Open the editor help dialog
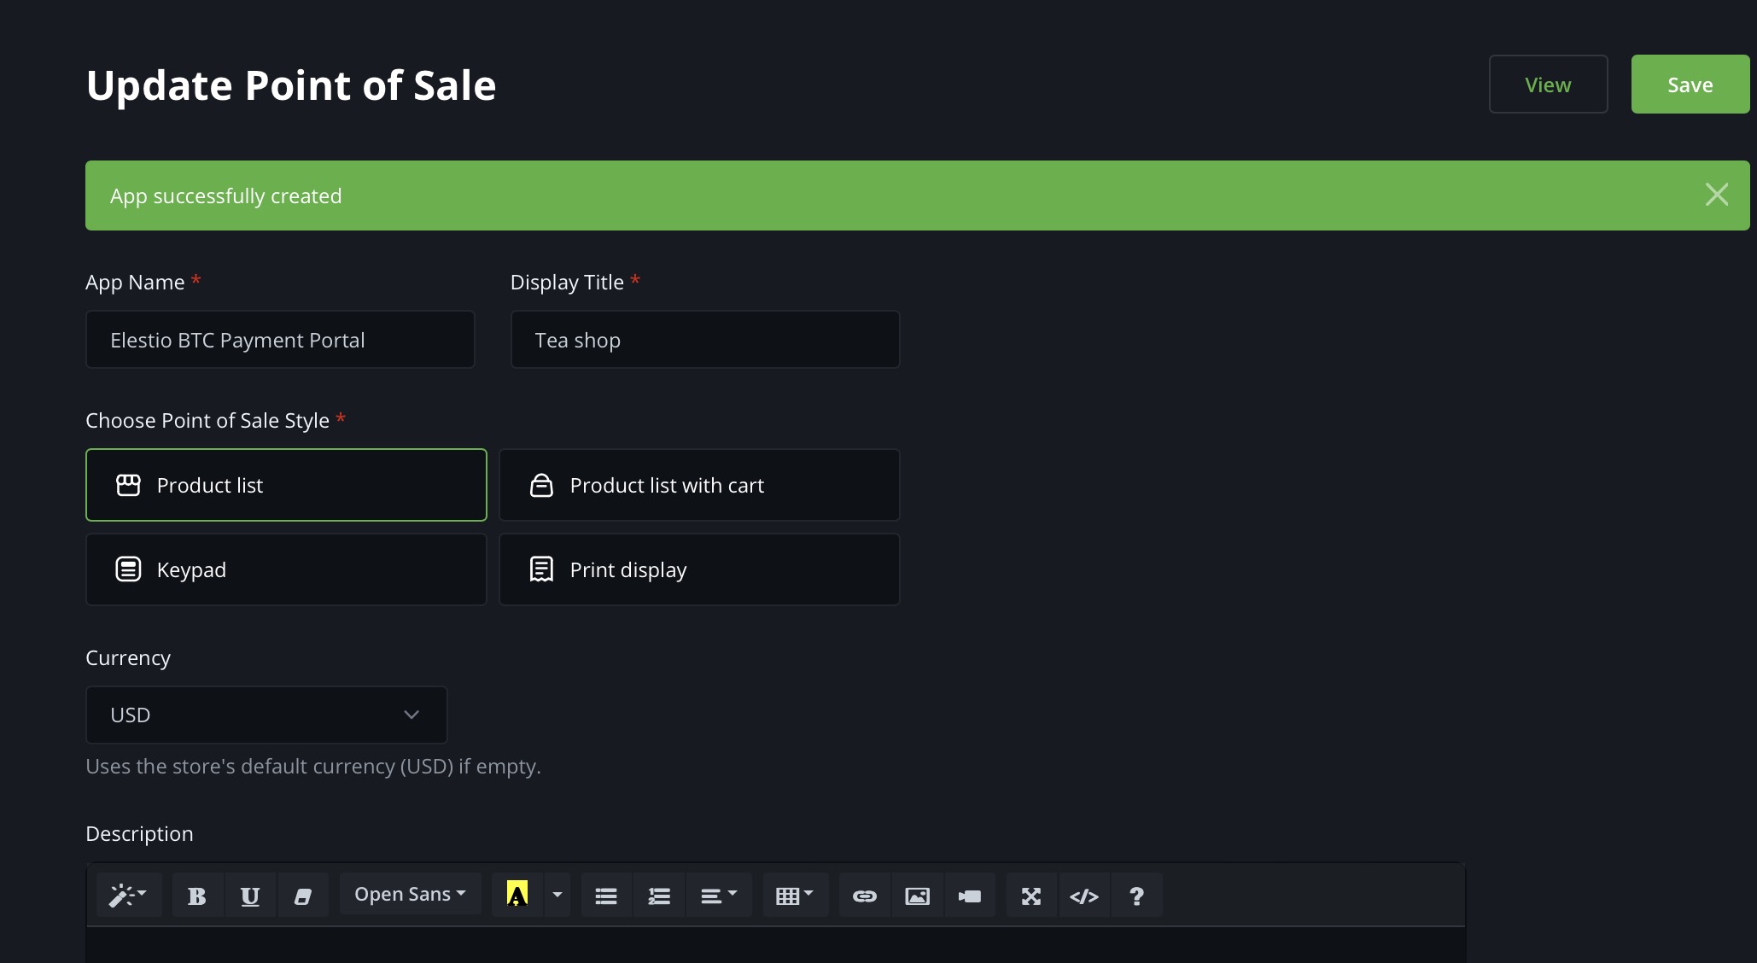 (1136, 896)
